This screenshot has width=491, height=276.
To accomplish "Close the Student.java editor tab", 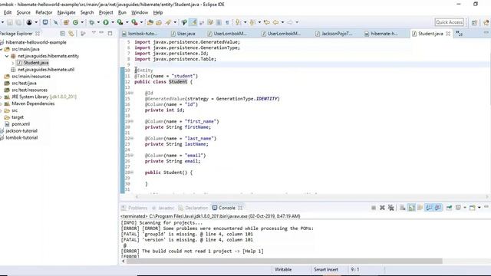I will 448,34.
